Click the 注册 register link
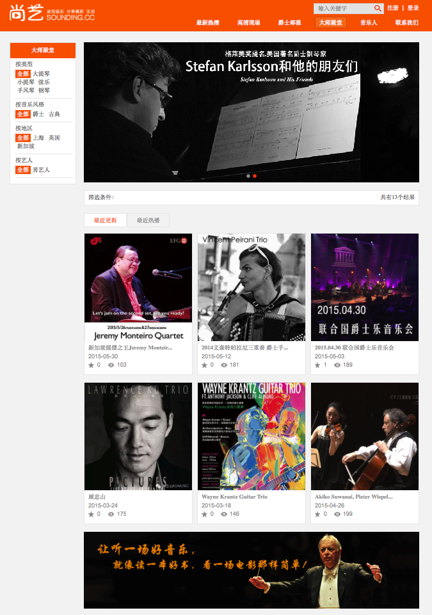Viewport: 432px width, 615px height. [393, 8]
